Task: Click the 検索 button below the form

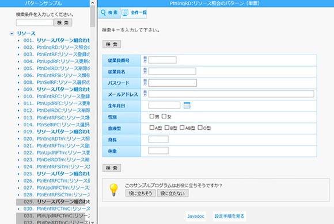Action: pos(112,168)
